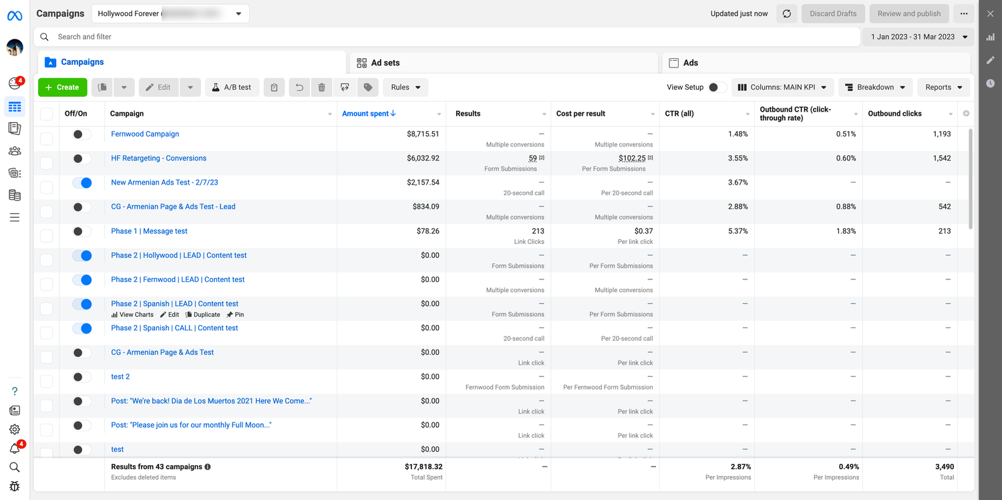This screenshot has height=500, width=1002.
Task: Sort by the Amount spent column header
Action: coord(369,114)
